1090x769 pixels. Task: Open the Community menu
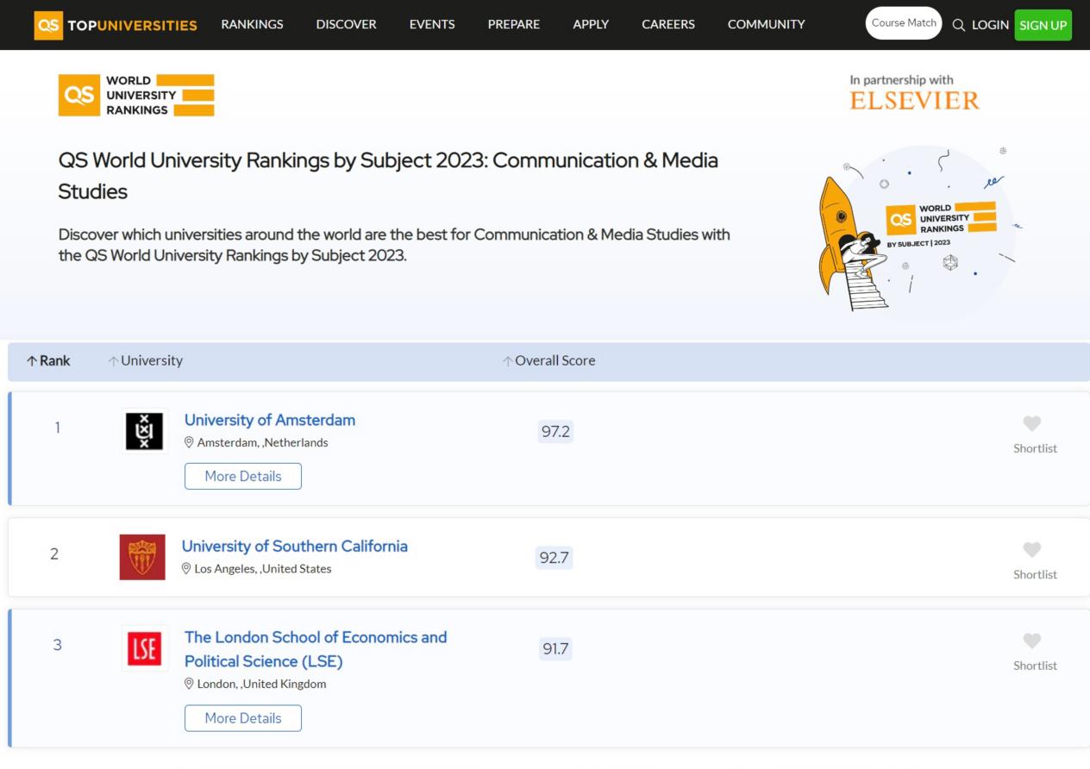tap(767, 24)
